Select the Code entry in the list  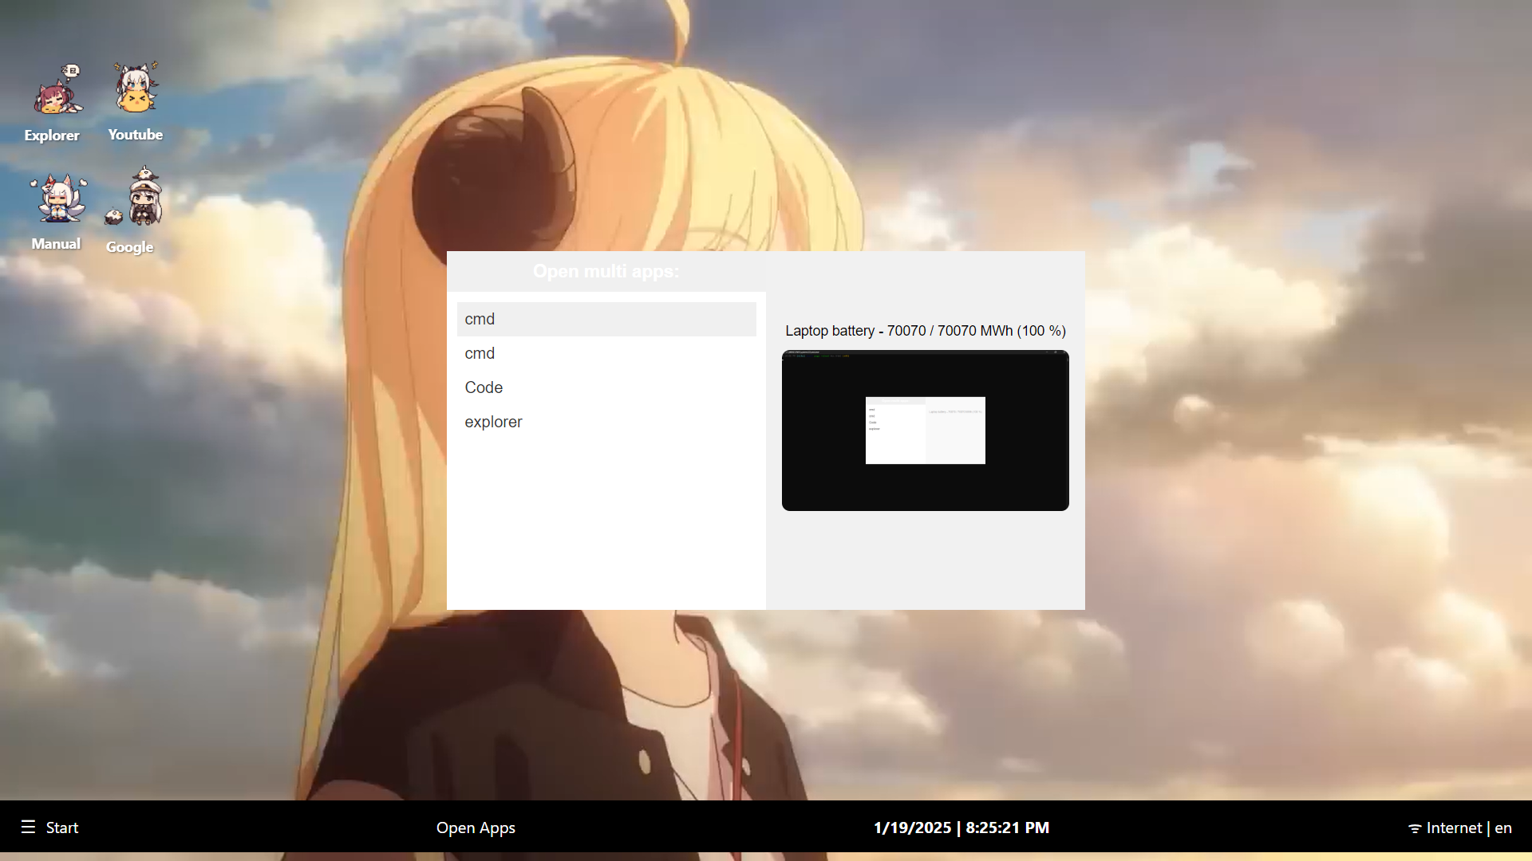pyautogui.click(x=606, y=387)
